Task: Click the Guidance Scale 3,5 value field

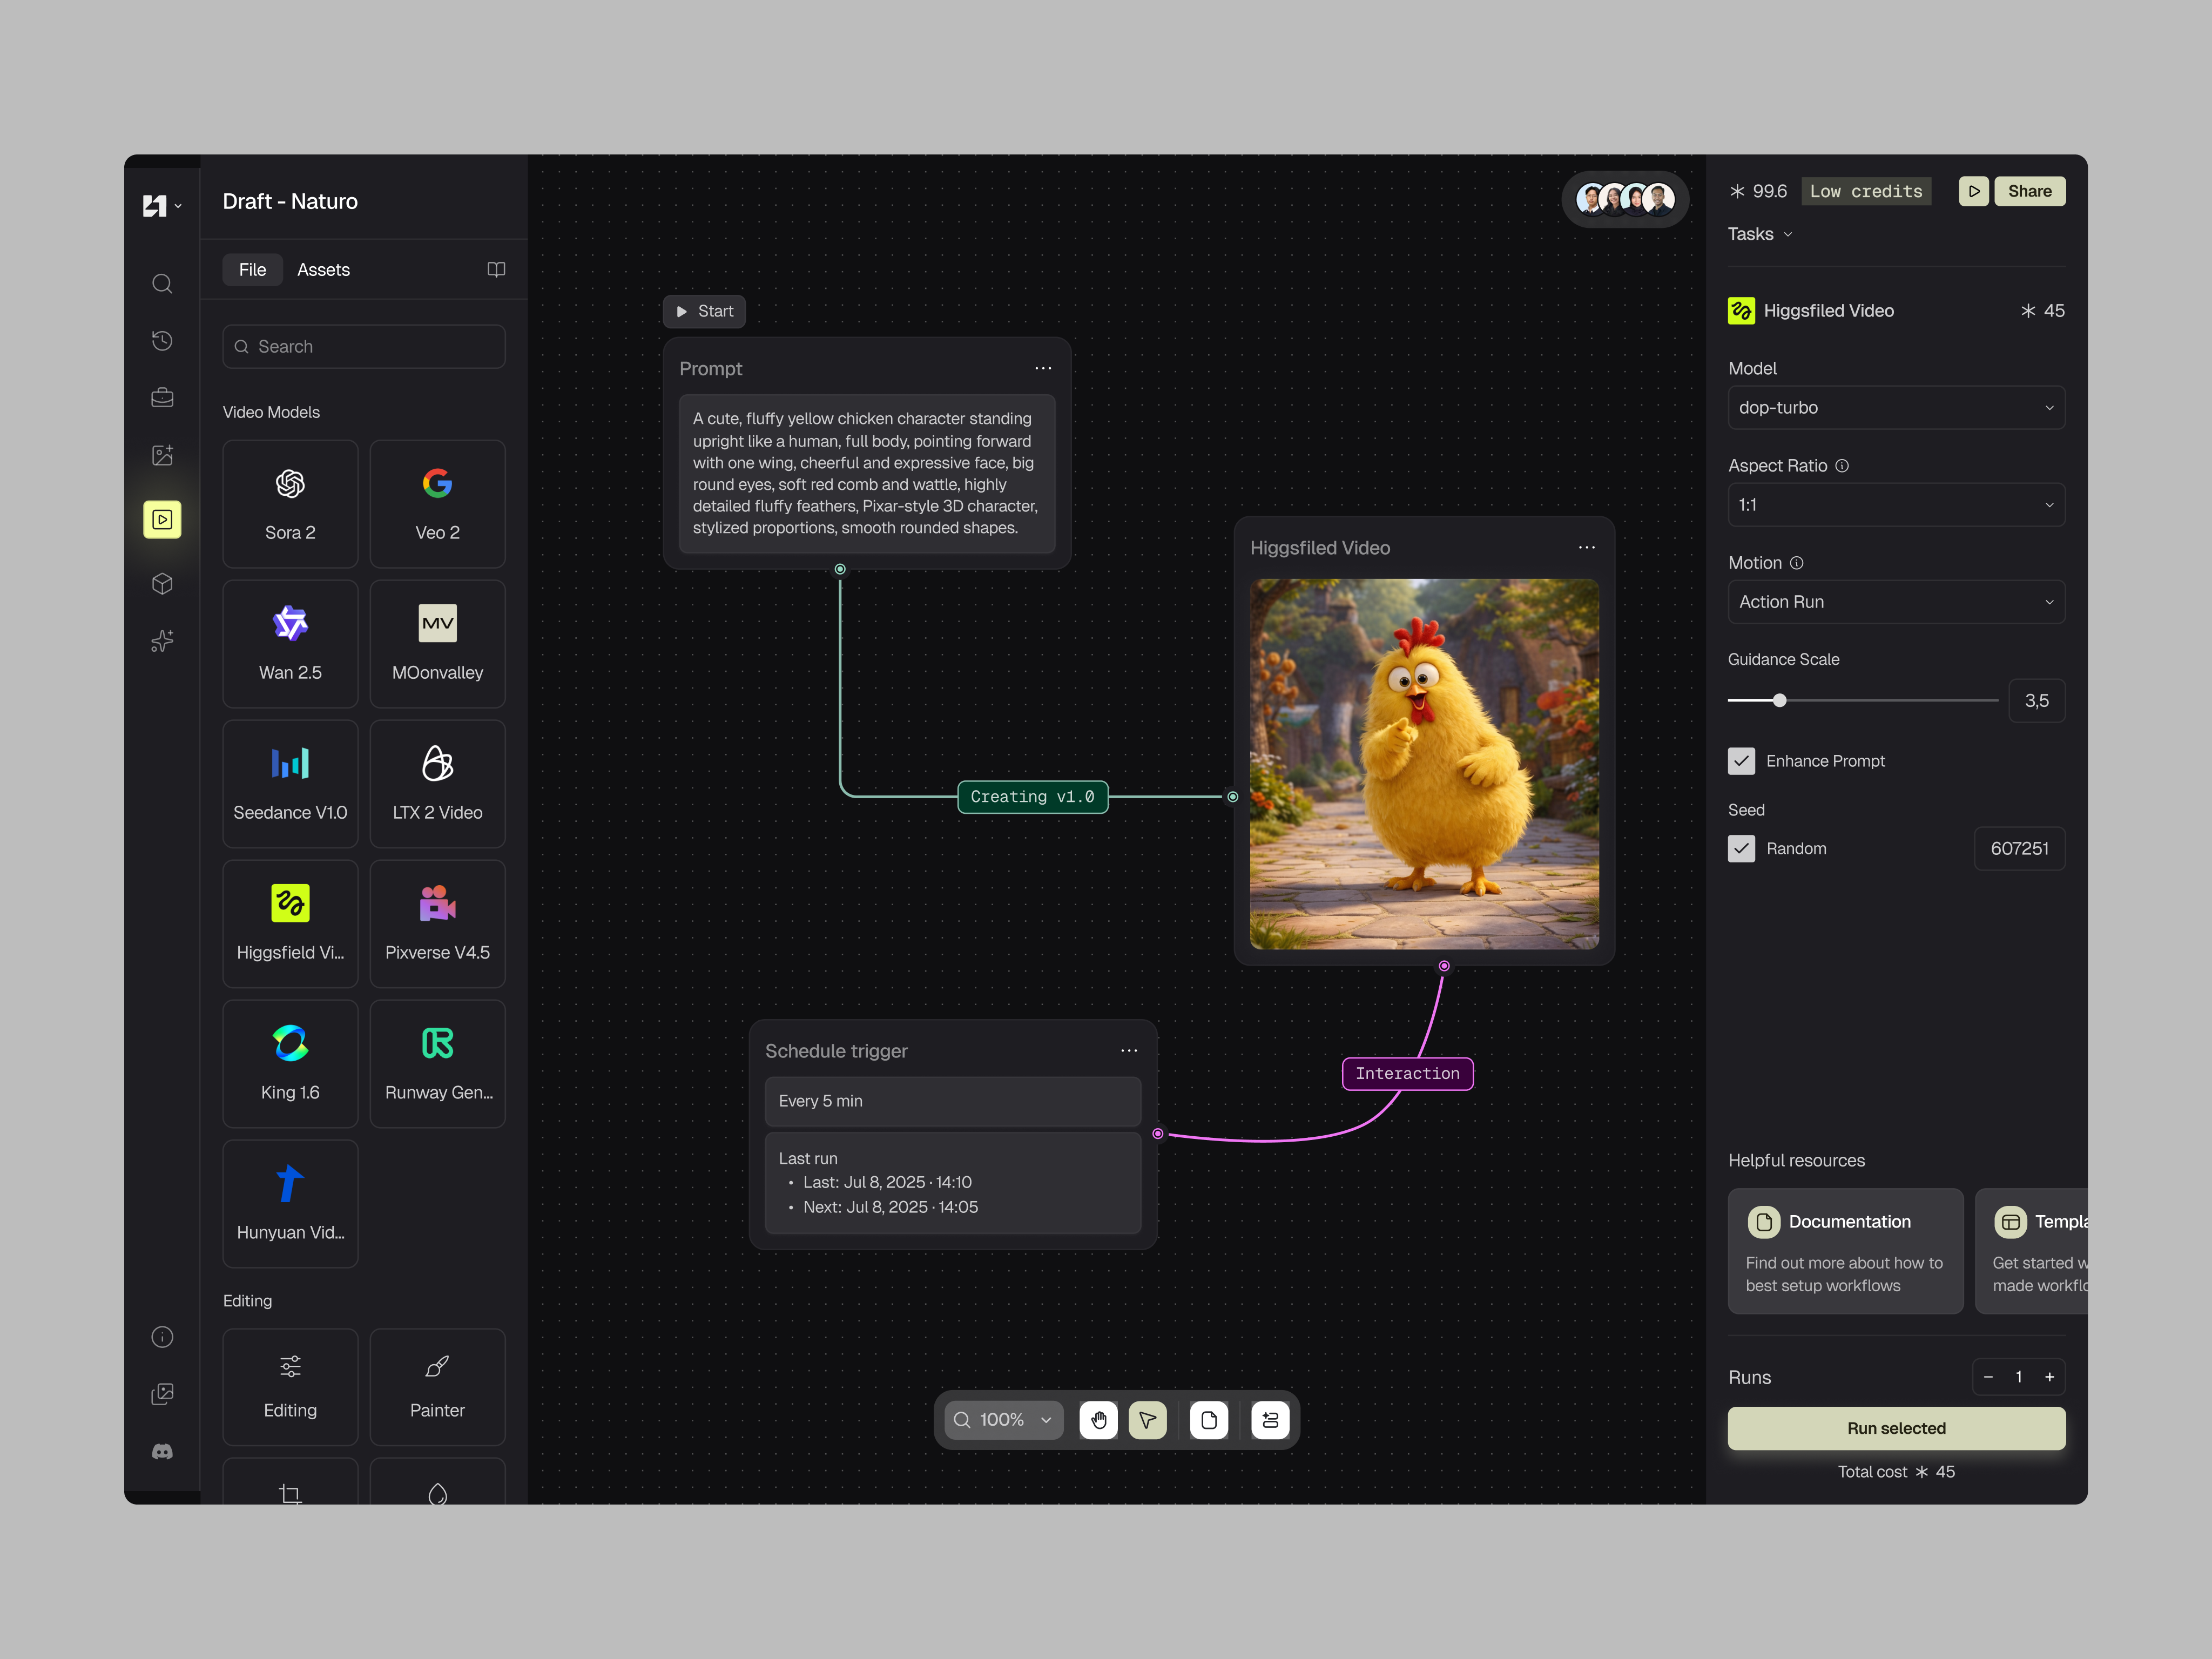Action: [x=2036, y=700]
